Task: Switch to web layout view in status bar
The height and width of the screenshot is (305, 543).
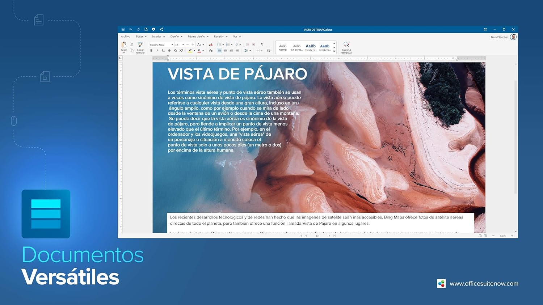Action: [x=485, y=236]
